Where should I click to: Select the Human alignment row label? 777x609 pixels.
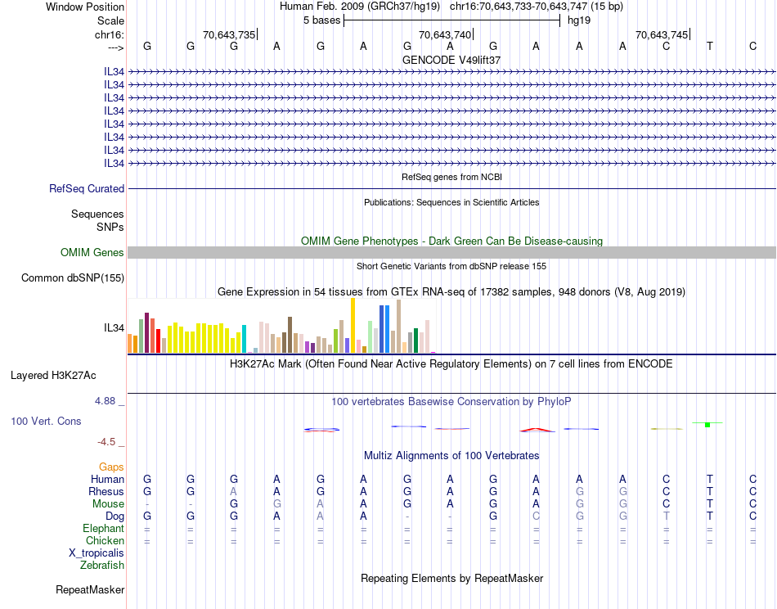107,479
